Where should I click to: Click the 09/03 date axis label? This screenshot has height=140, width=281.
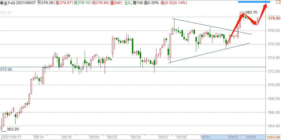[x=233, y=137]
